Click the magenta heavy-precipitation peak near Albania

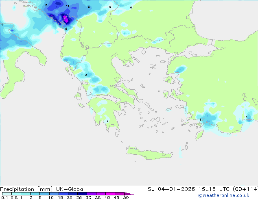(x=66, y=19)
